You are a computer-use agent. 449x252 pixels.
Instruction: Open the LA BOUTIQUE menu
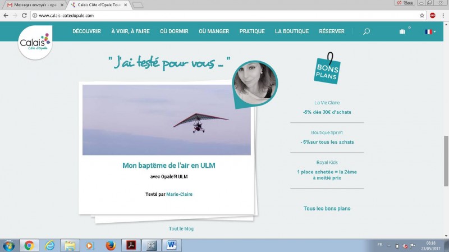pyautogui.click(x=292, y=31)
